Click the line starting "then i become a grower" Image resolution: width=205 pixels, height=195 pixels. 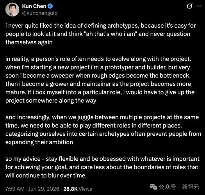(x=98, y=84)
